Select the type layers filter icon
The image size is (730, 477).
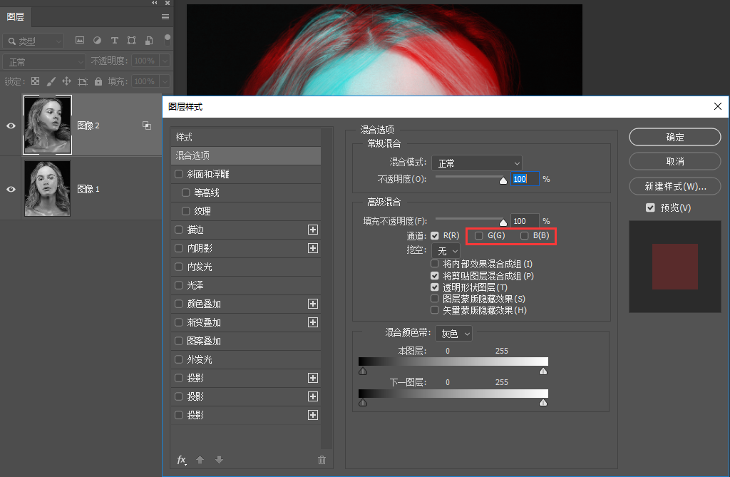(115, 41)
